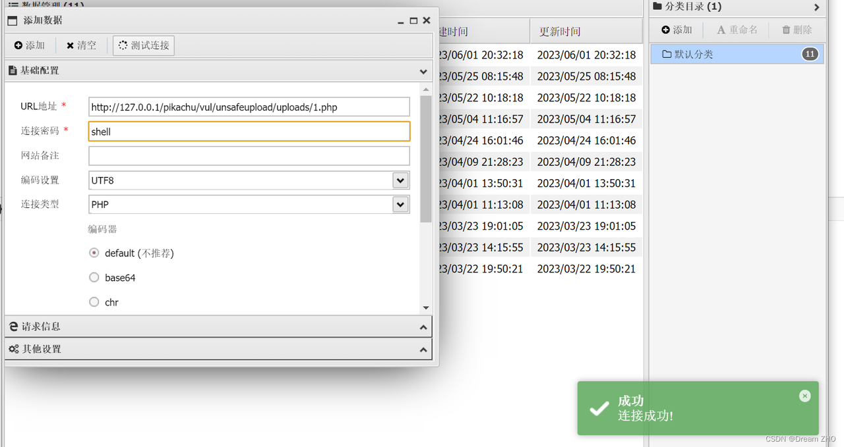The width and height of the screenshot is (844, 447).
Task: Click 重命名 in the category panel
Action: tap(737, 30)
